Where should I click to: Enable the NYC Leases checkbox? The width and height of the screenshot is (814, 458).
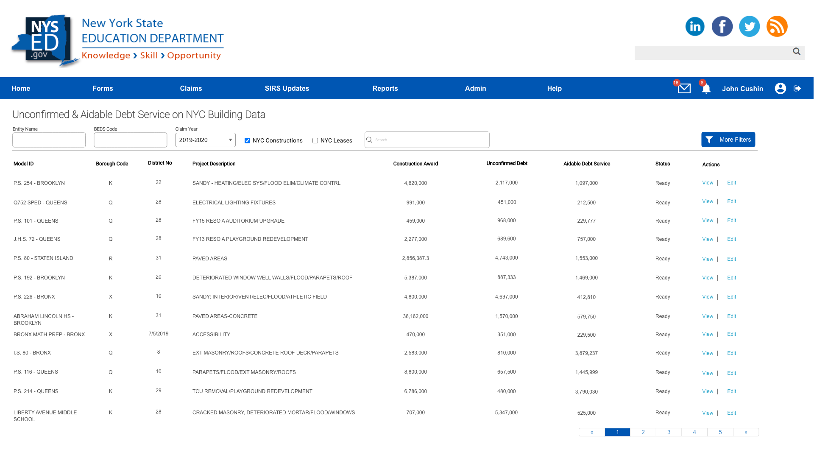point(315,141)
